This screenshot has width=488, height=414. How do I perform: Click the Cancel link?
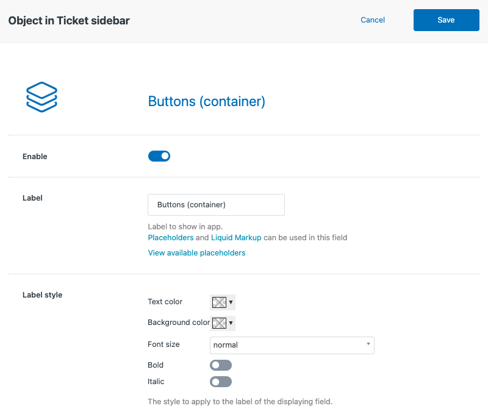(x=373, y=20)
